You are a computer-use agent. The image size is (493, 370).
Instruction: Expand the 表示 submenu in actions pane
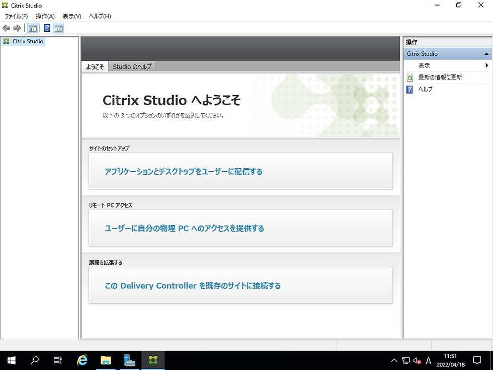coord(448,65)
